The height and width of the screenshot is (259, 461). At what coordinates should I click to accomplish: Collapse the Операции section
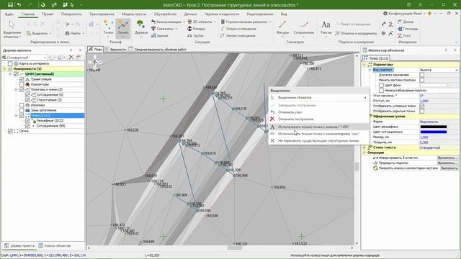pyautogui.click(x=364, y=153)
